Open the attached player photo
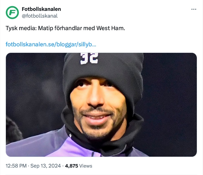This screenshot has height=175, width=203. tap(101, 105)
